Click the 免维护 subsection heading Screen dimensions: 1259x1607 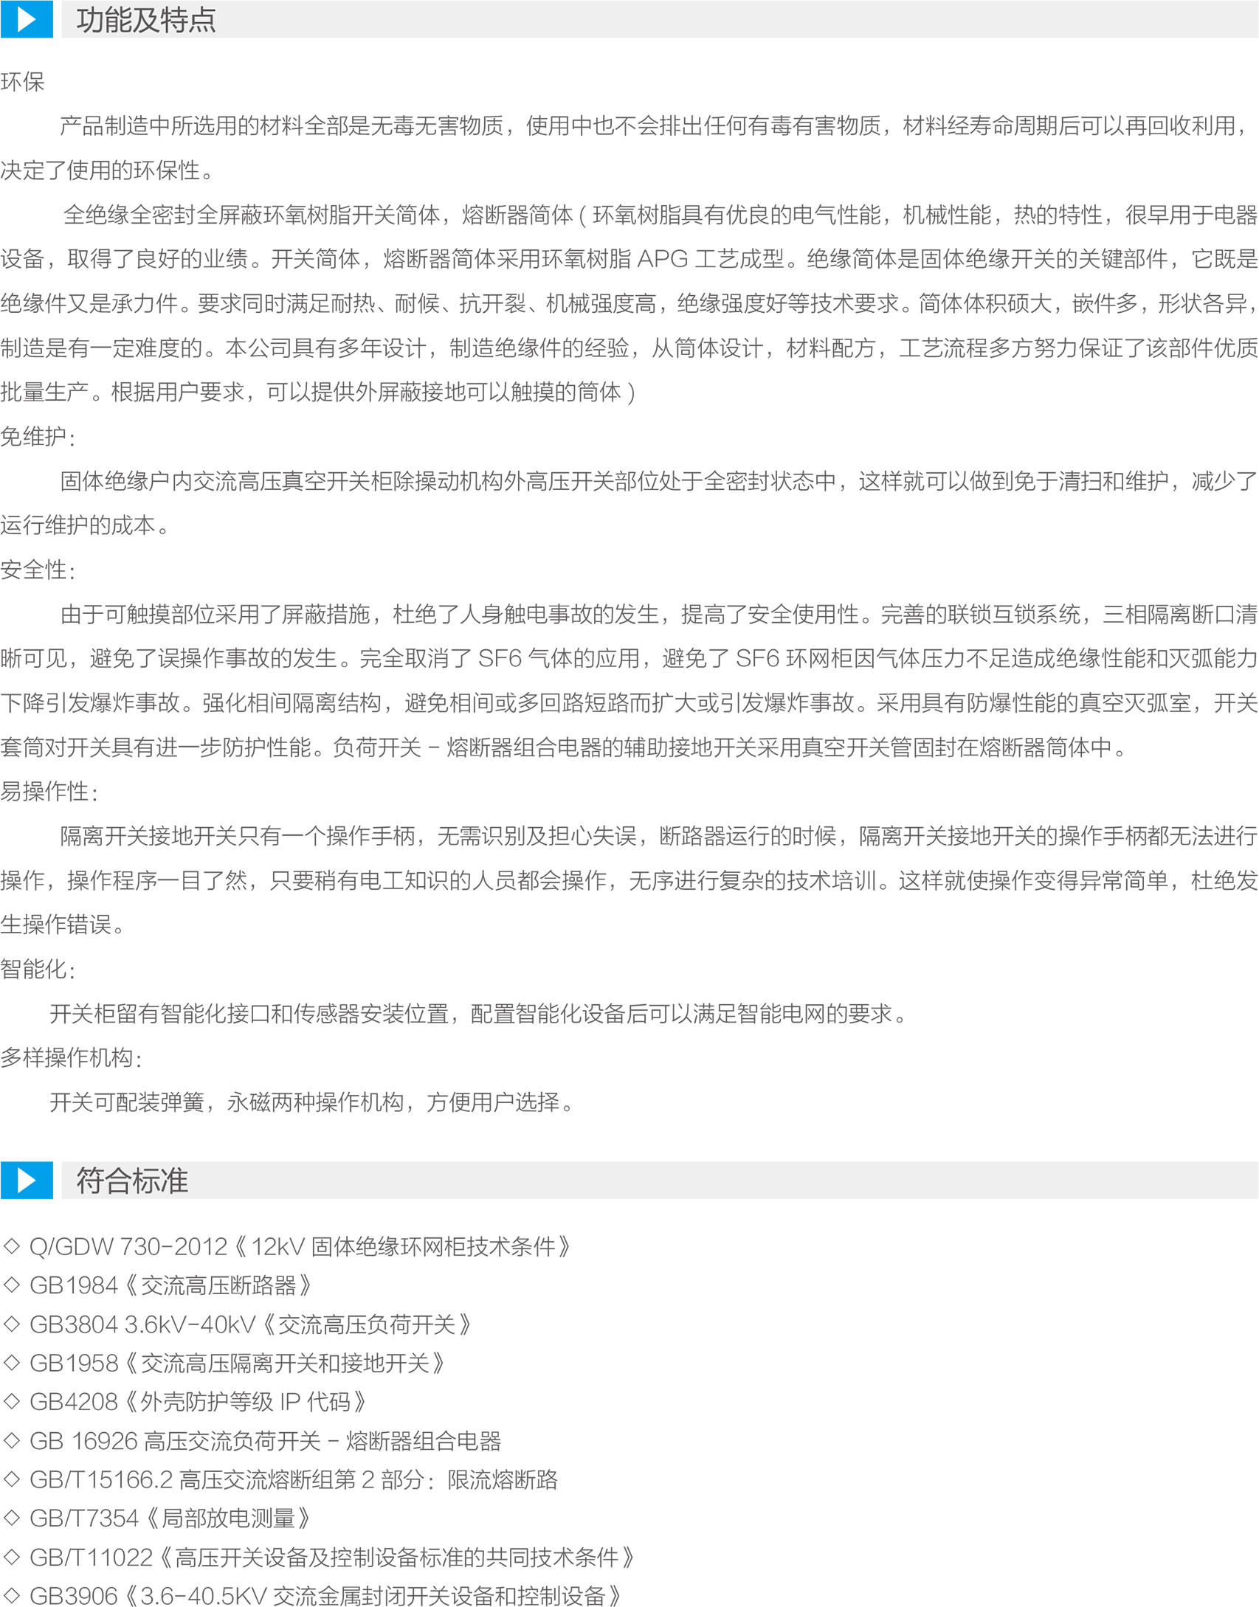point(37,437)
